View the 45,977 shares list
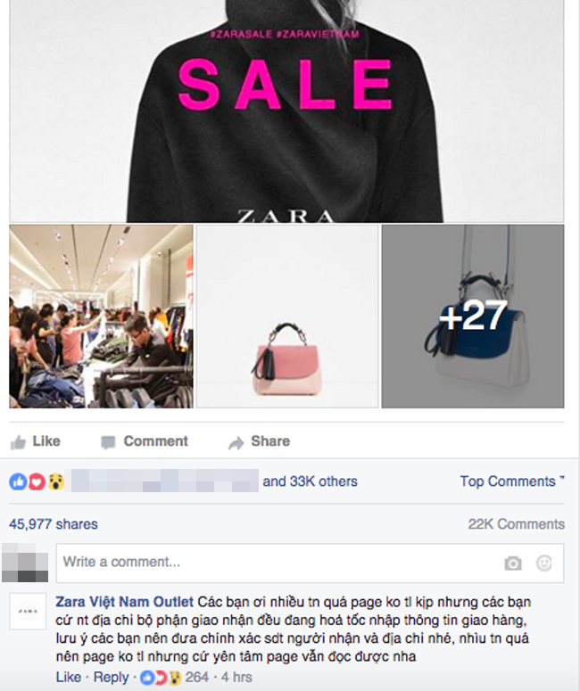This screenshot has width=580, height=691. (54, 524)
